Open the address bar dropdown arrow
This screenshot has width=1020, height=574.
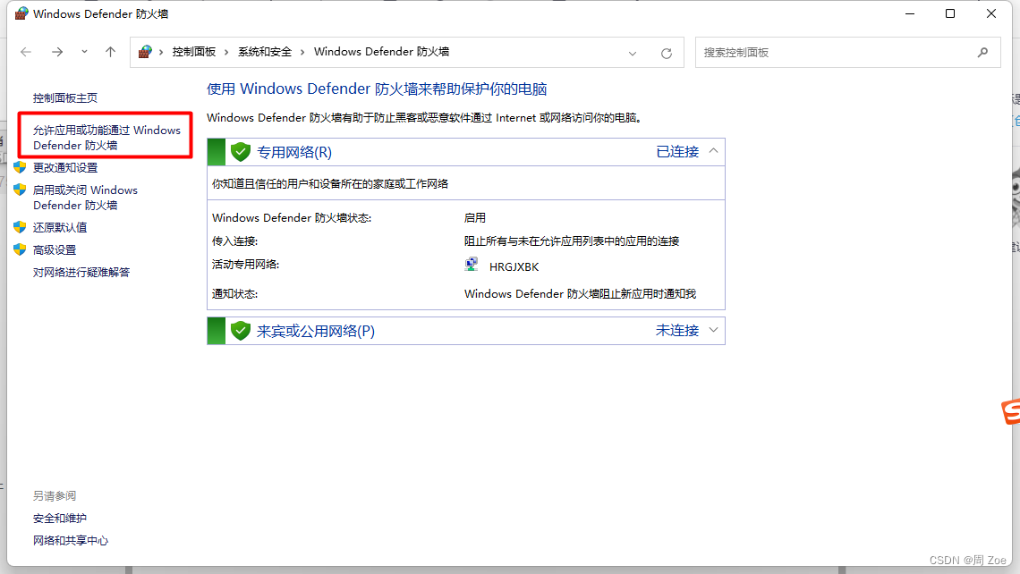633,53
